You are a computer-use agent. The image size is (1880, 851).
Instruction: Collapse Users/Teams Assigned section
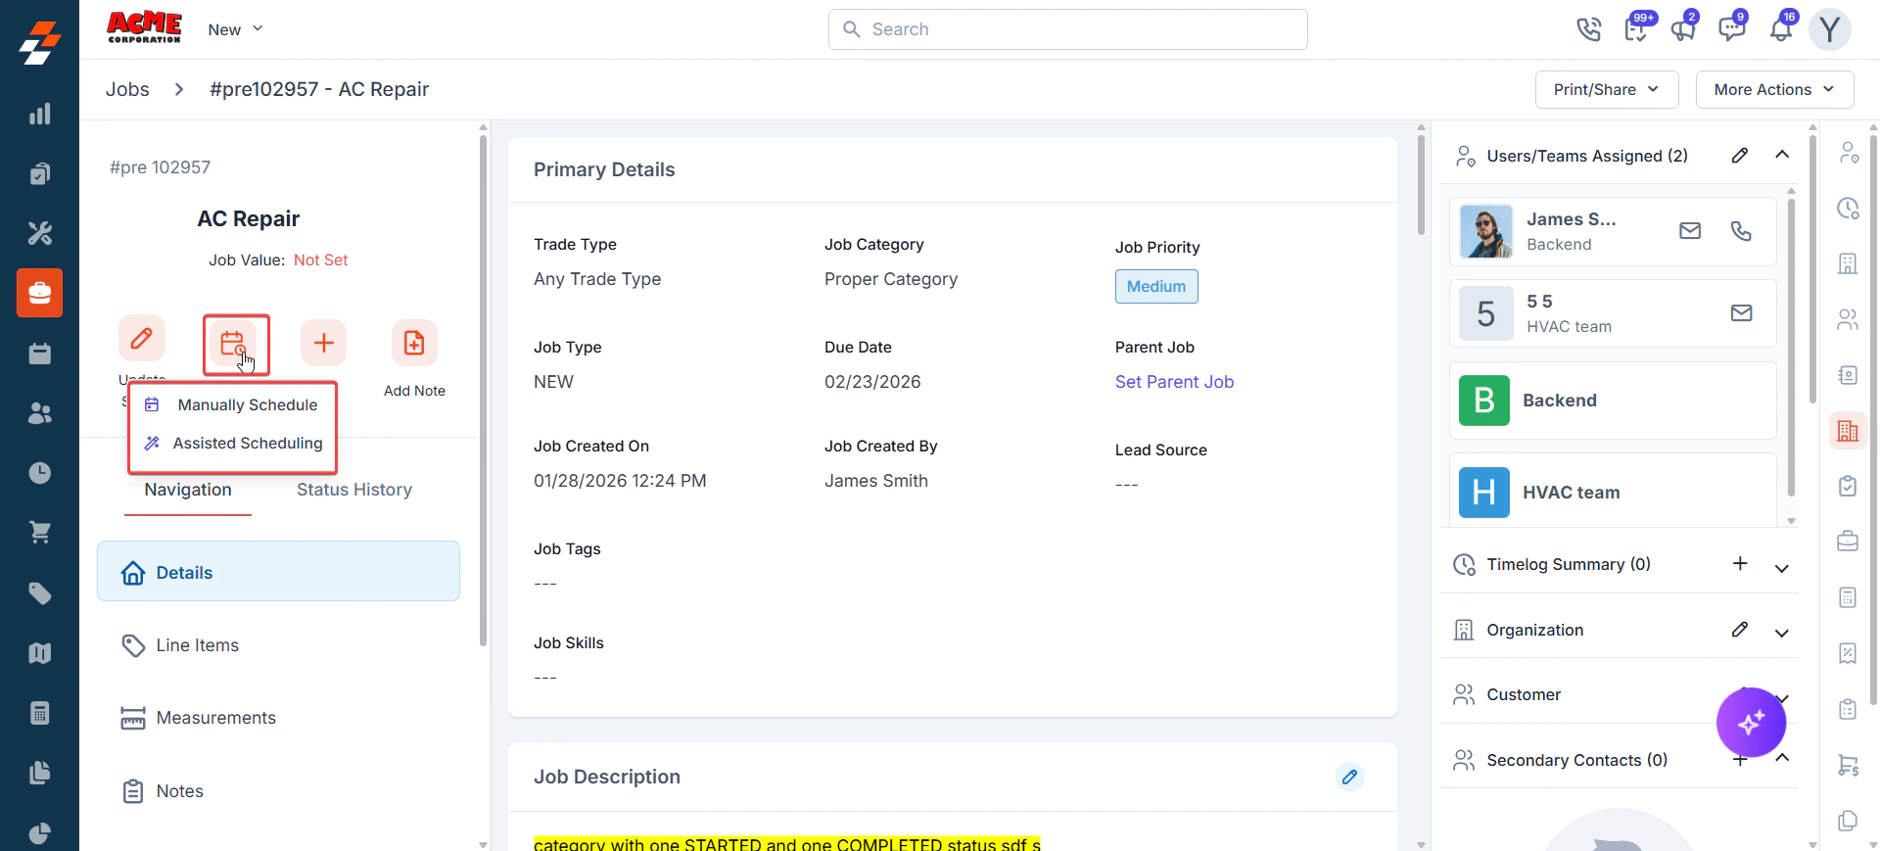[x=1782, y=155]
